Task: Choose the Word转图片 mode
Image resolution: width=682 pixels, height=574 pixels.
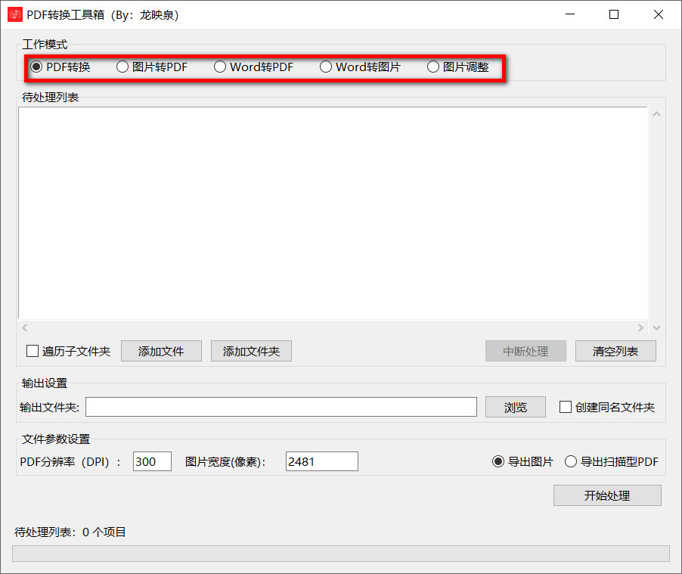Action: 325,67
